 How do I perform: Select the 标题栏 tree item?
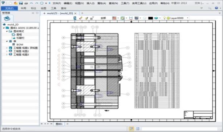pos(20,38)
